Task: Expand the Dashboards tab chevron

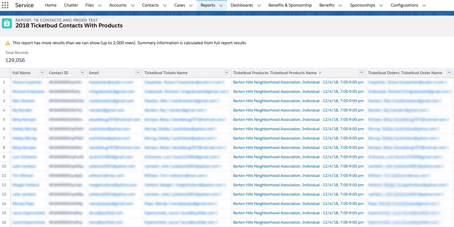Action: [x=259, y=5]
